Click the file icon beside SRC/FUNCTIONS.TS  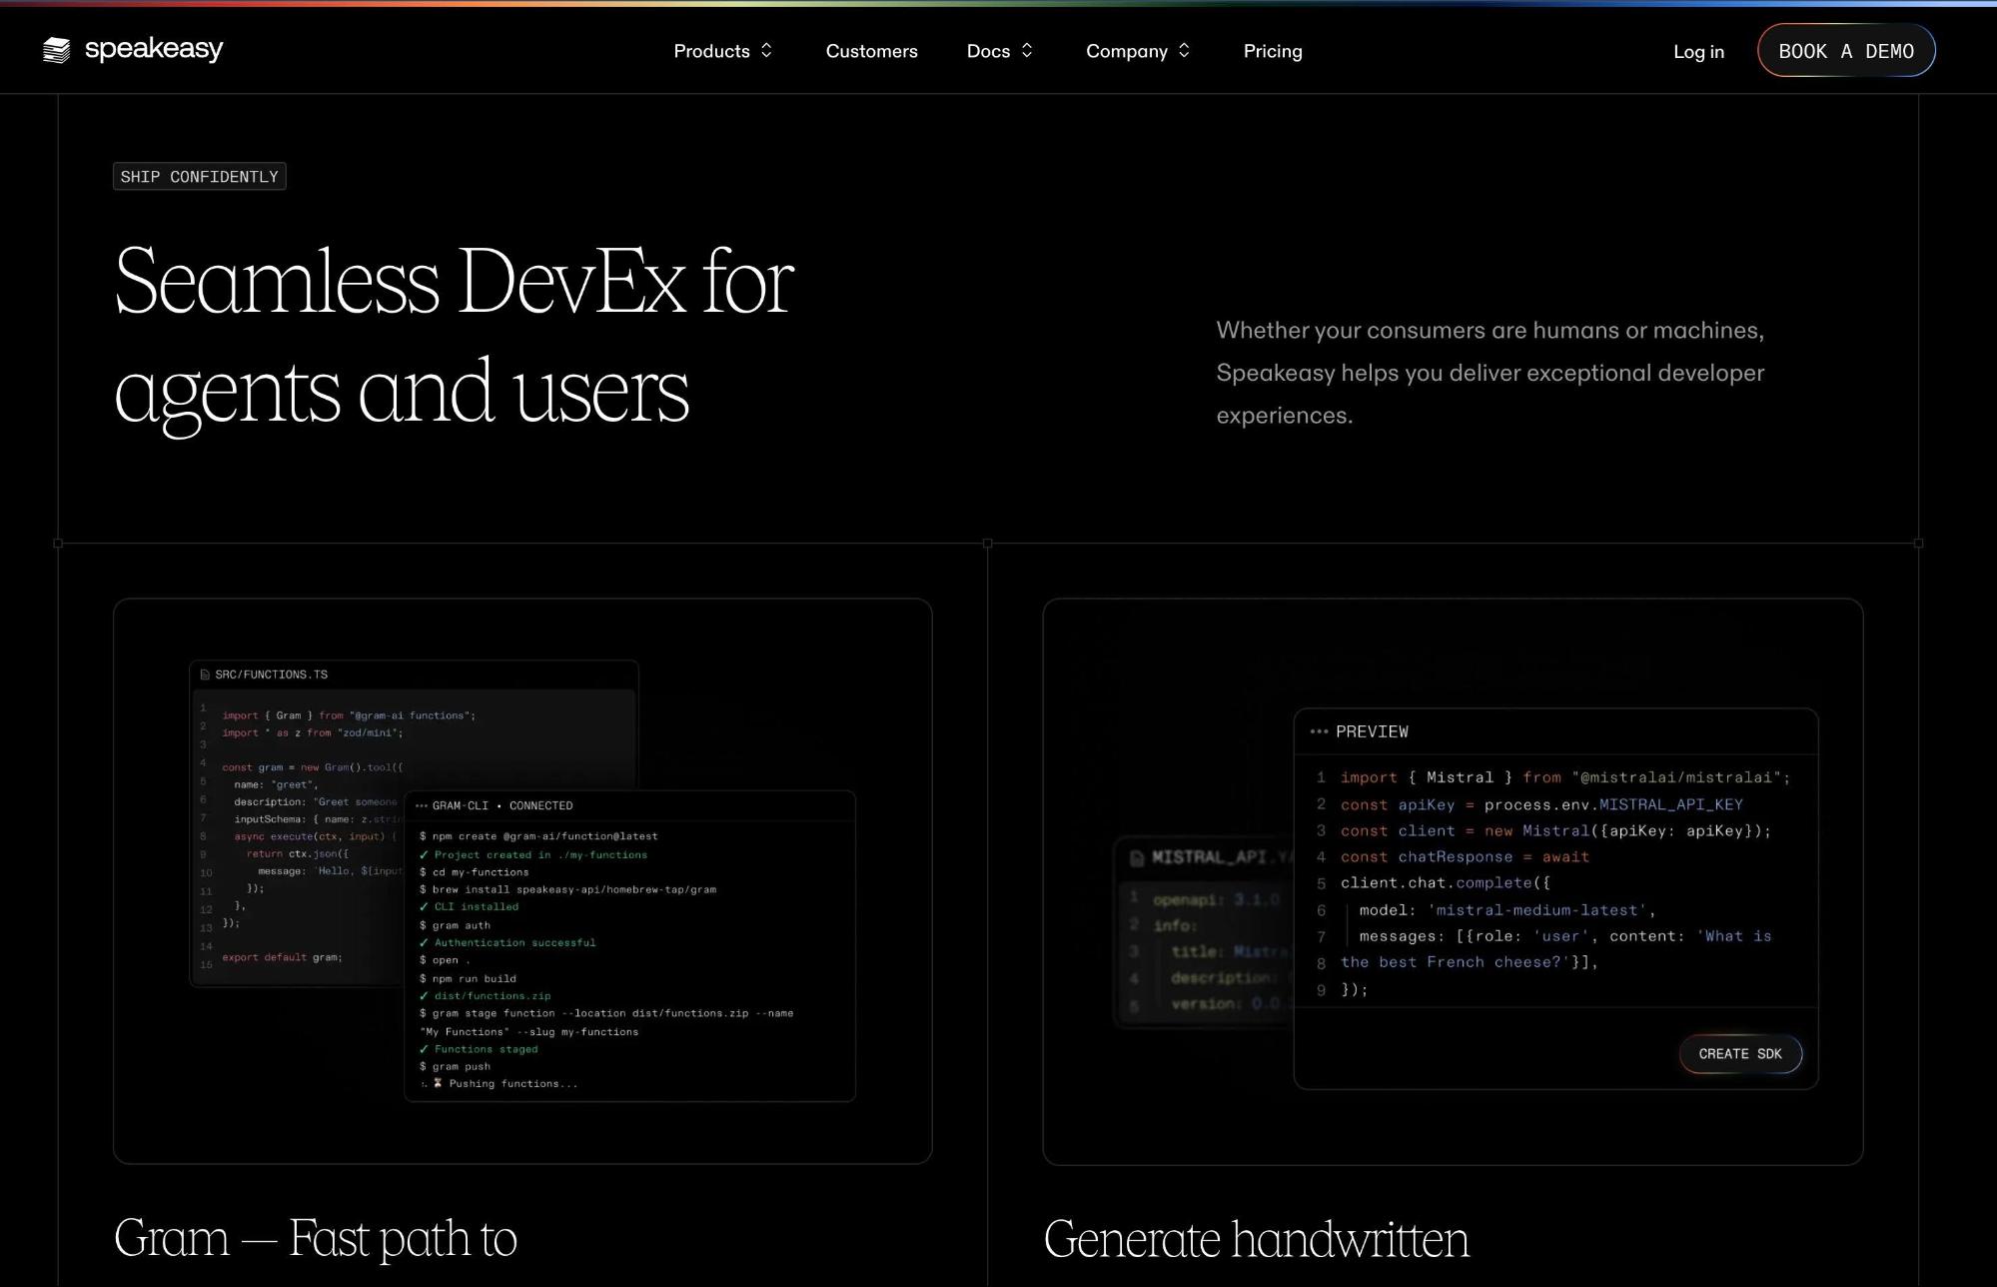point(205,674)
